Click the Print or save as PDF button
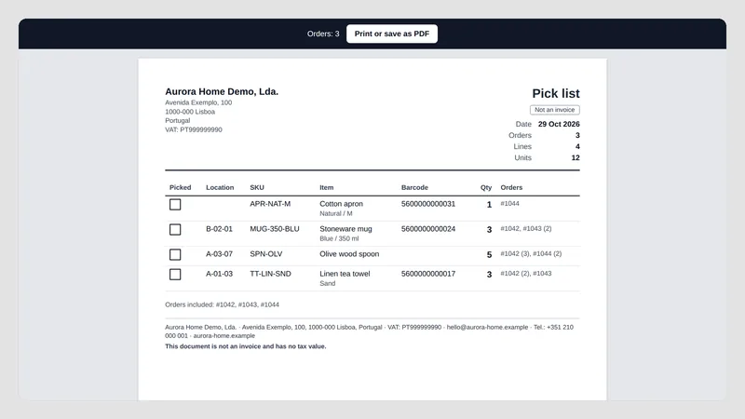This screenshot has width=745, height=419. (x=391, y=34)
